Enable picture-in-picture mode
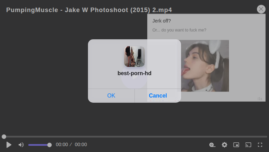This screenshot has height=152, width=269. point(236,145)
